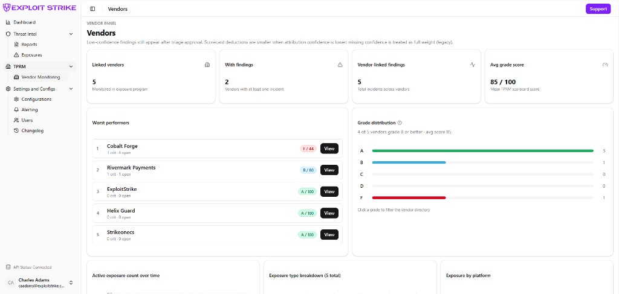Click the VENDOR PANEL label
This screenshot has width=619, height=294.
pos(102,24)
